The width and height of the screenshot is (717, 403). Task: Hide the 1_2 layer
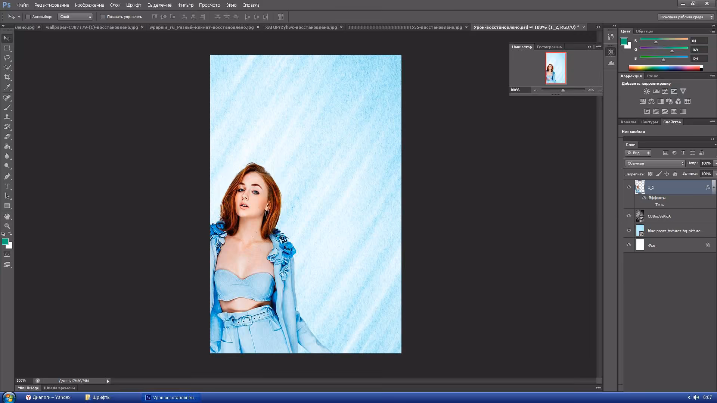(x=629, y=187)
